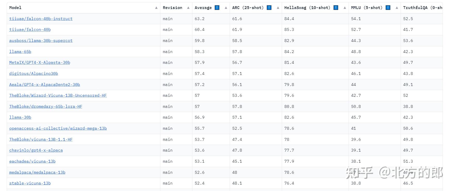455x191 pixels.
Task: Click the TruthfulQA column header
Action: point(422,8)
